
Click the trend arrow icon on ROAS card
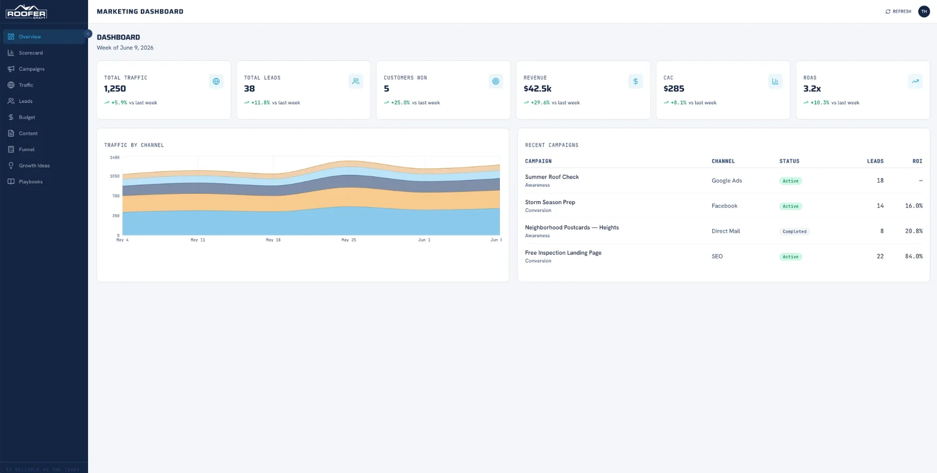point(915,82)
